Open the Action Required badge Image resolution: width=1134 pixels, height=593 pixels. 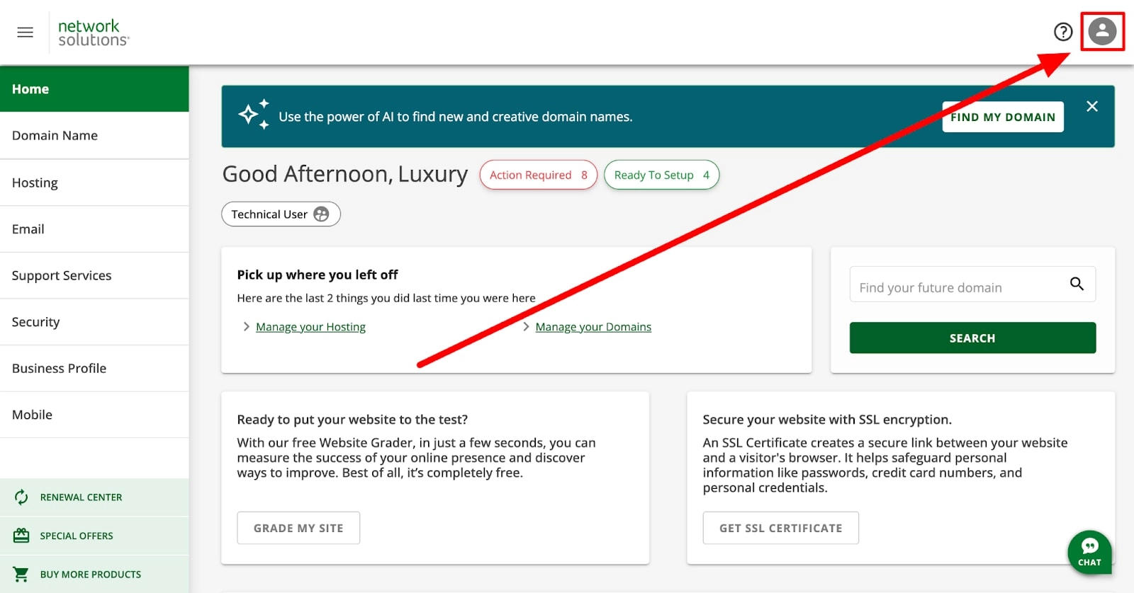pyautogui.click(x=538, y=175)
